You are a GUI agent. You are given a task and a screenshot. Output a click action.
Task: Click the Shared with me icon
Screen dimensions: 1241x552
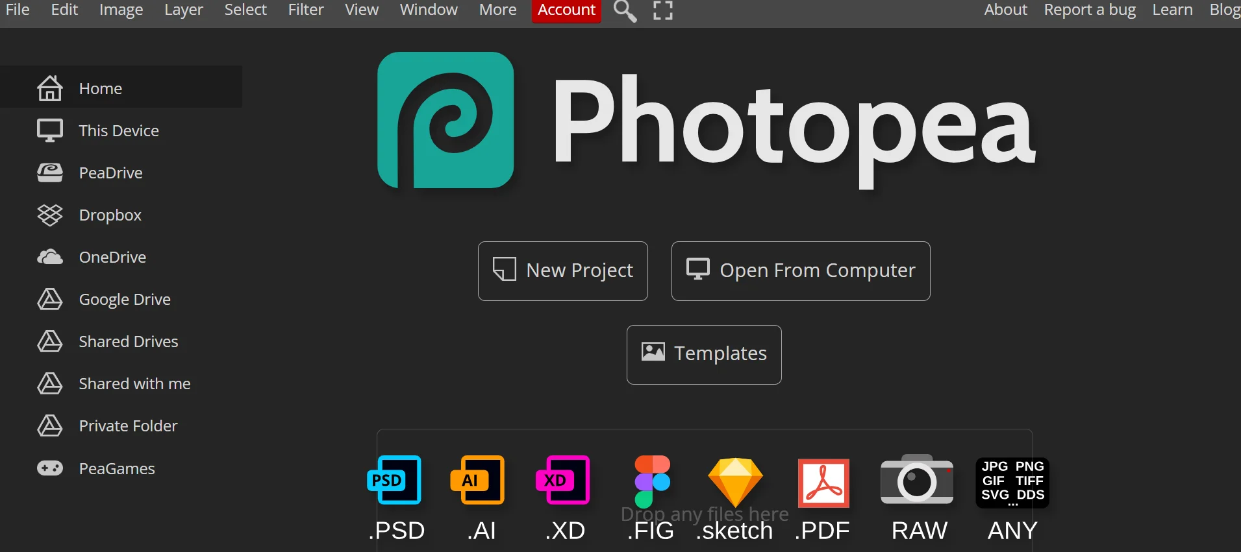(x=50, y=383)
